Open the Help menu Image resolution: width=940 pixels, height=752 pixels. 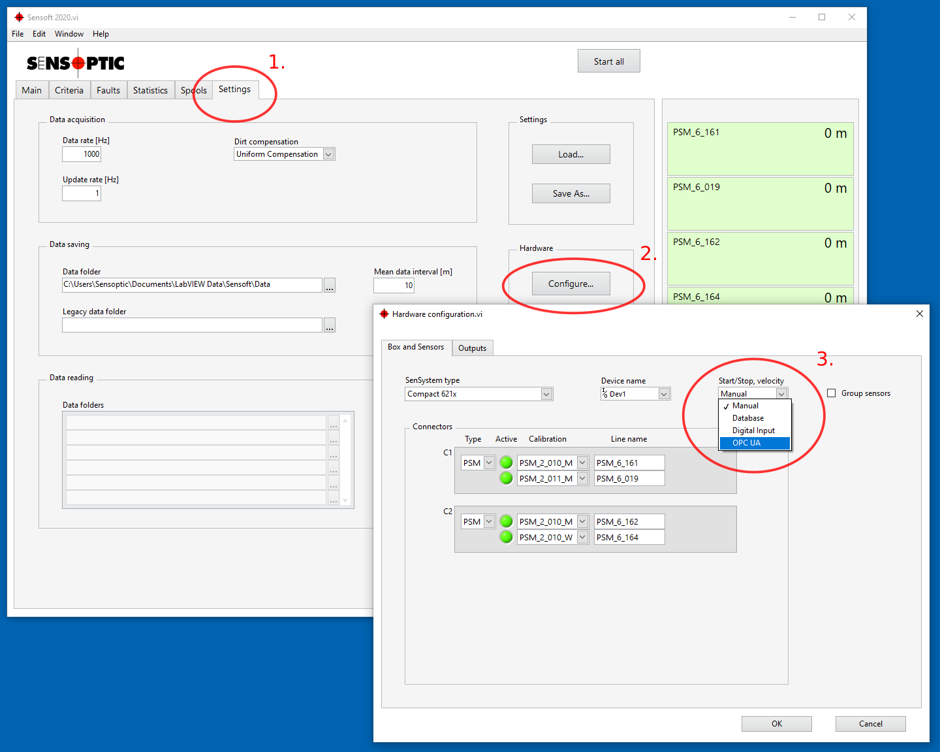click(x=101, y=34)
